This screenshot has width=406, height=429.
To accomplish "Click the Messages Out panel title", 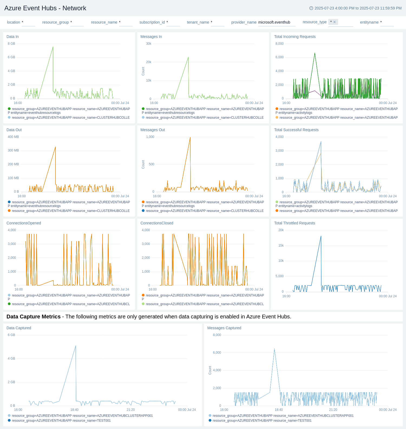I will tap(153, 130).
